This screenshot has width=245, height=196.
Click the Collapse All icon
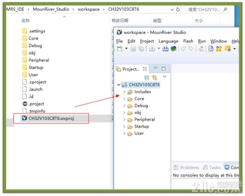[147, 78]
